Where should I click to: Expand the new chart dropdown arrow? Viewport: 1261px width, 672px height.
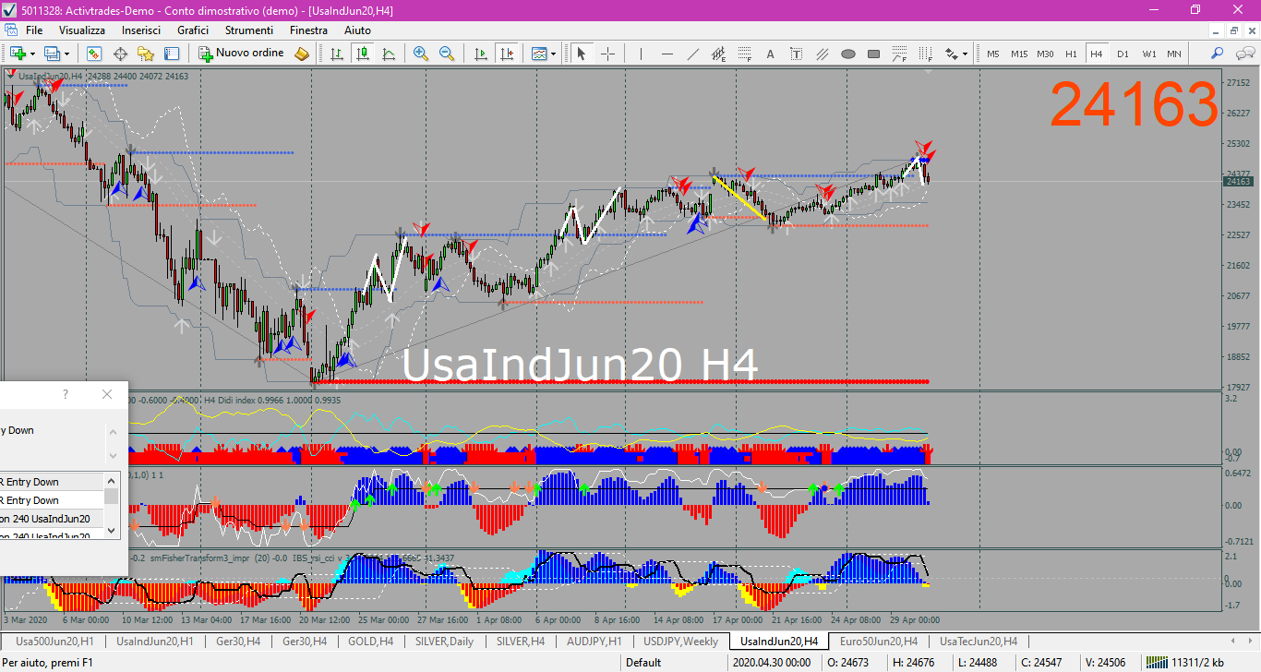pyautogui.click(x=33, y=54)
